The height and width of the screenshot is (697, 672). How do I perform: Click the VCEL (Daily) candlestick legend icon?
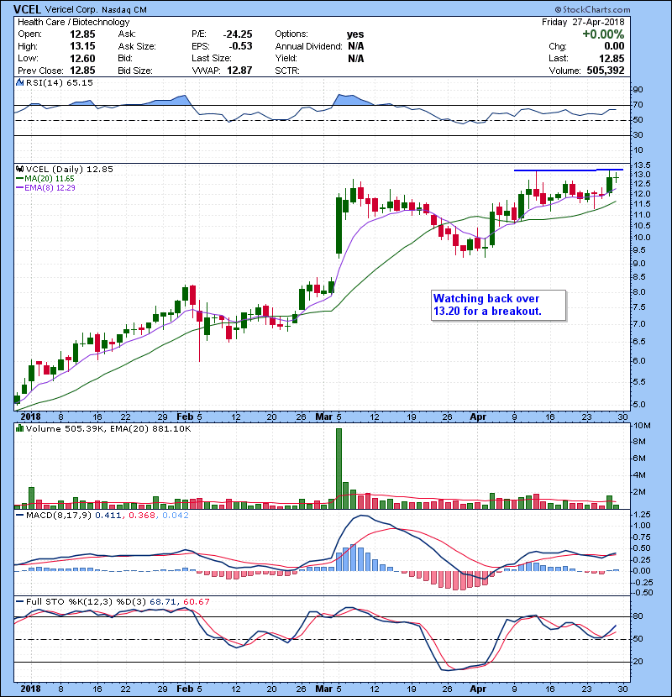[x=19, y=169]
